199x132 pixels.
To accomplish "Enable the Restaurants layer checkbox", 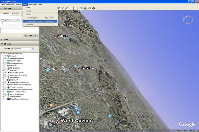I will tap(5, 77).
